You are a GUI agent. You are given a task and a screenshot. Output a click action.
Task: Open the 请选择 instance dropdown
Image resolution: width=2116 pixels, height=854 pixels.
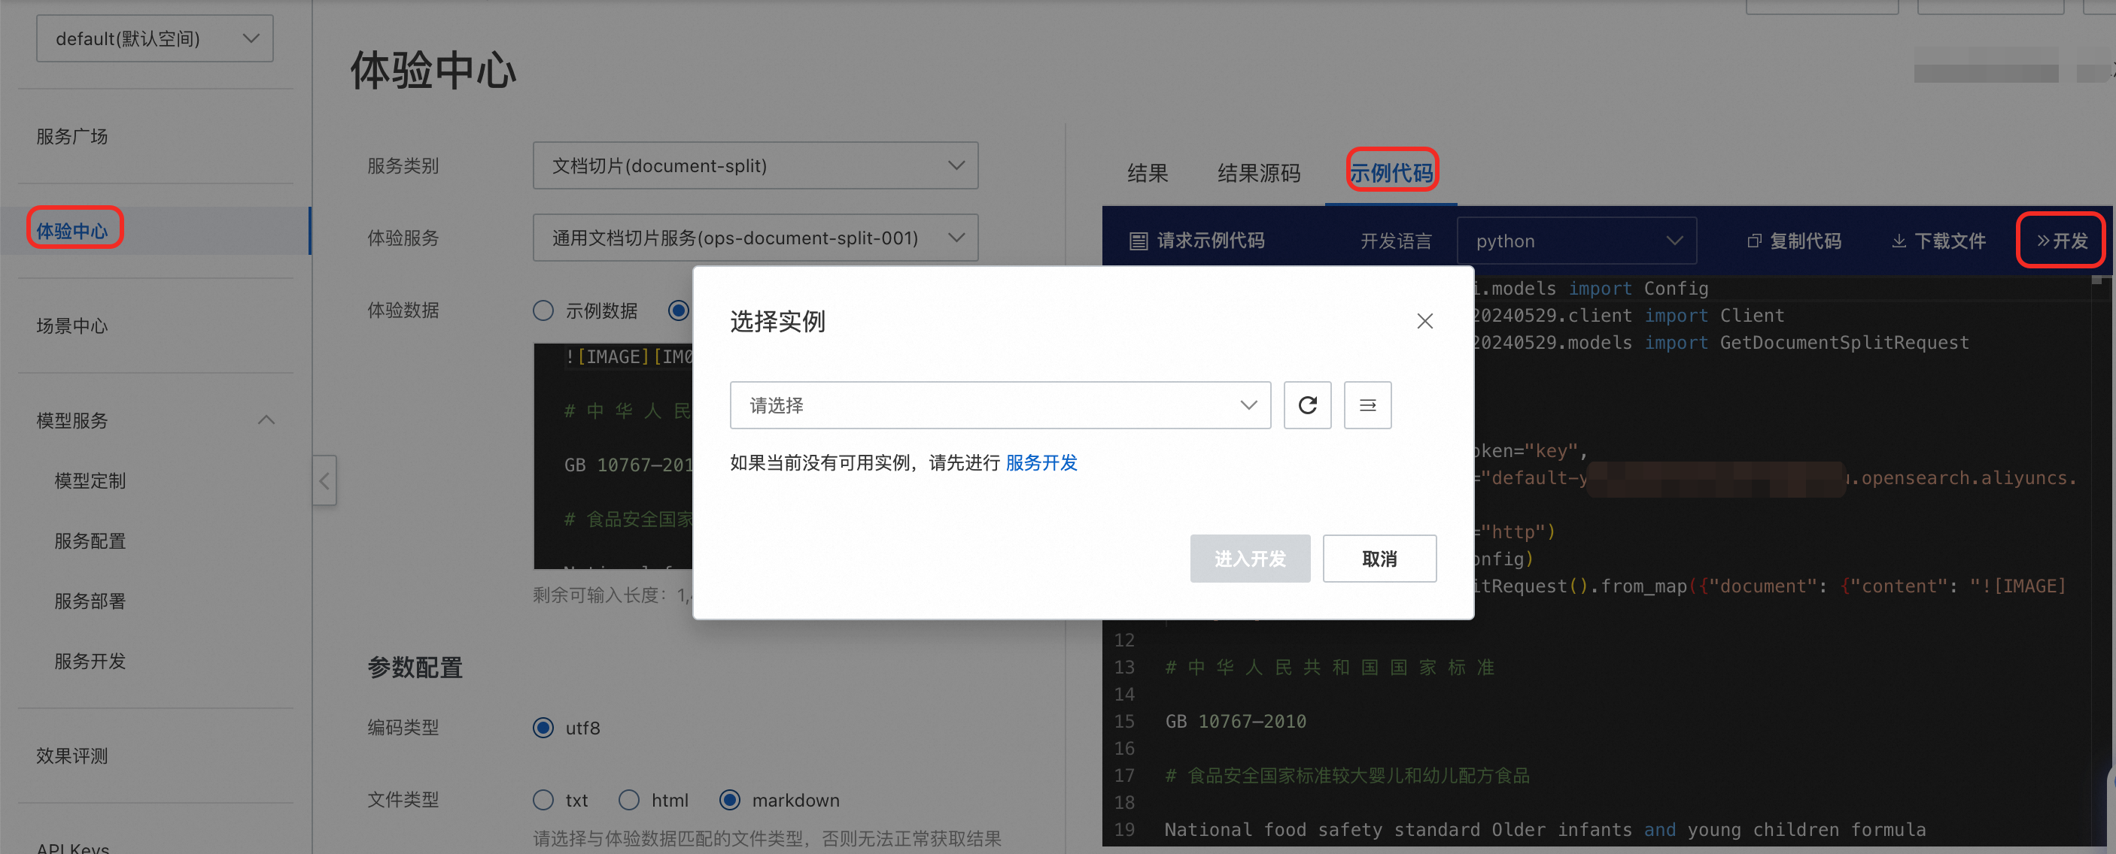[x=999, y=405]
